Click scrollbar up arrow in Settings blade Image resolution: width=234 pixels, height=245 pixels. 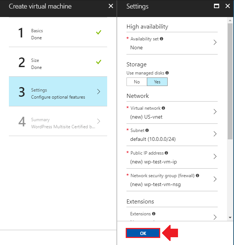click(230, 20)
